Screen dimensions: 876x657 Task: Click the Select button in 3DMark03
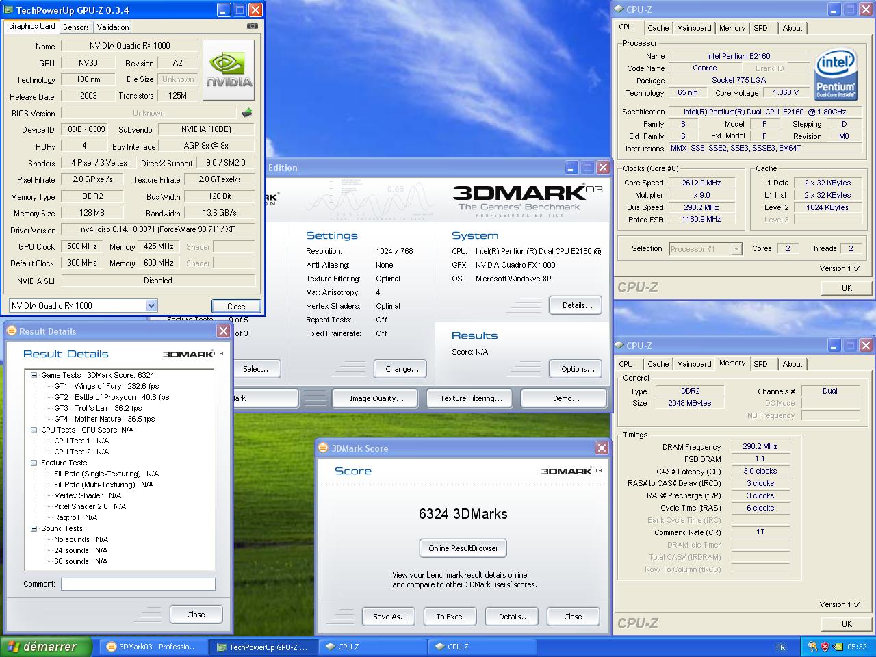coord(257,369)
